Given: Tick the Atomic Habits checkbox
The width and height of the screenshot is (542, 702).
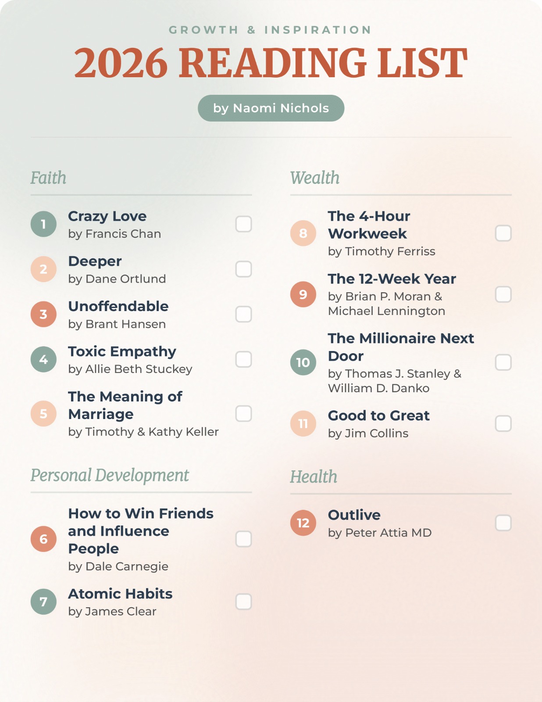Looking at the screenshot, I should 243,602.
